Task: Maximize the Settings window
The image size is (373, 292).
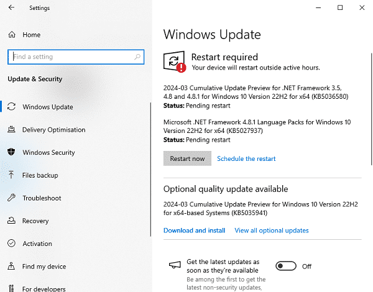Action: pyautogui.click(x=340, y=7)
